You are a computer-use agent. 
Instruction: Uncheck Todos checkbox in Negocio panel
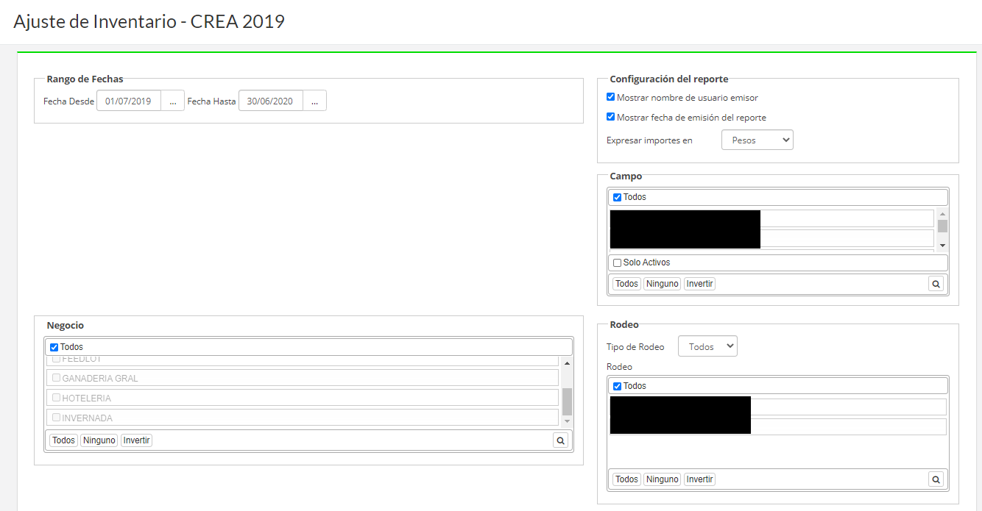coord(54,347)
